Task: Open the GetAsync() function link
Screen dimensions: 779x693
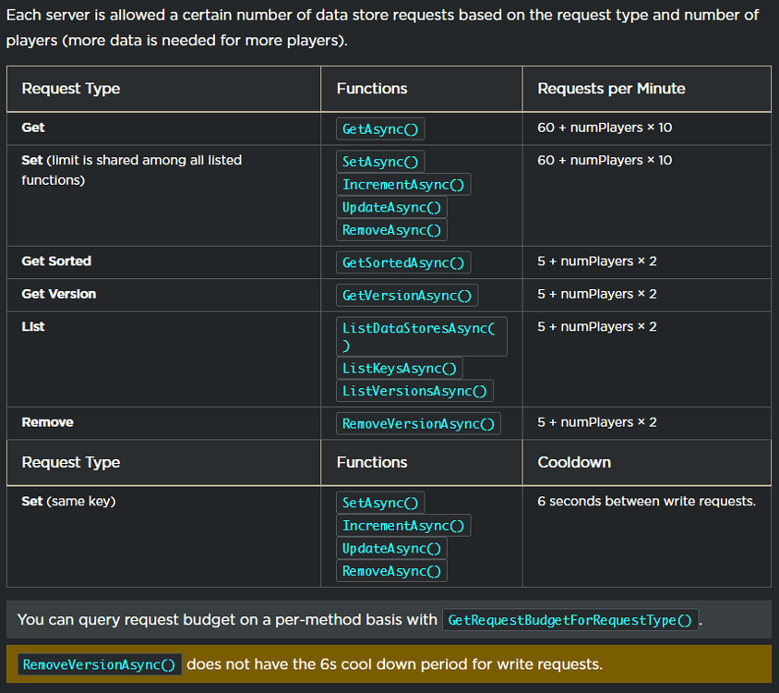Action: pyautogui.click(x=380, y=128)
